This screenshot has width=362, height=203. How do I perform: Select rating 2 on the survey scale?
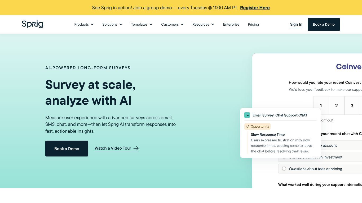pos(337,105)
